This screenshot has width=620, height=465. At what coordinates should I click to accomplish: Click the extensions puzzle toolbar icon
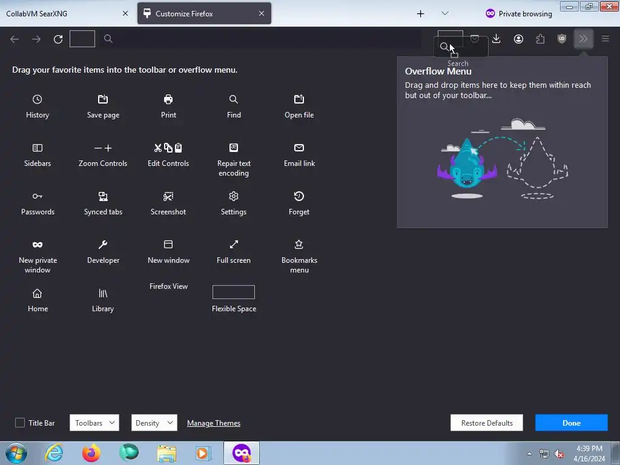pyautogui.click(x=540, y=39)
